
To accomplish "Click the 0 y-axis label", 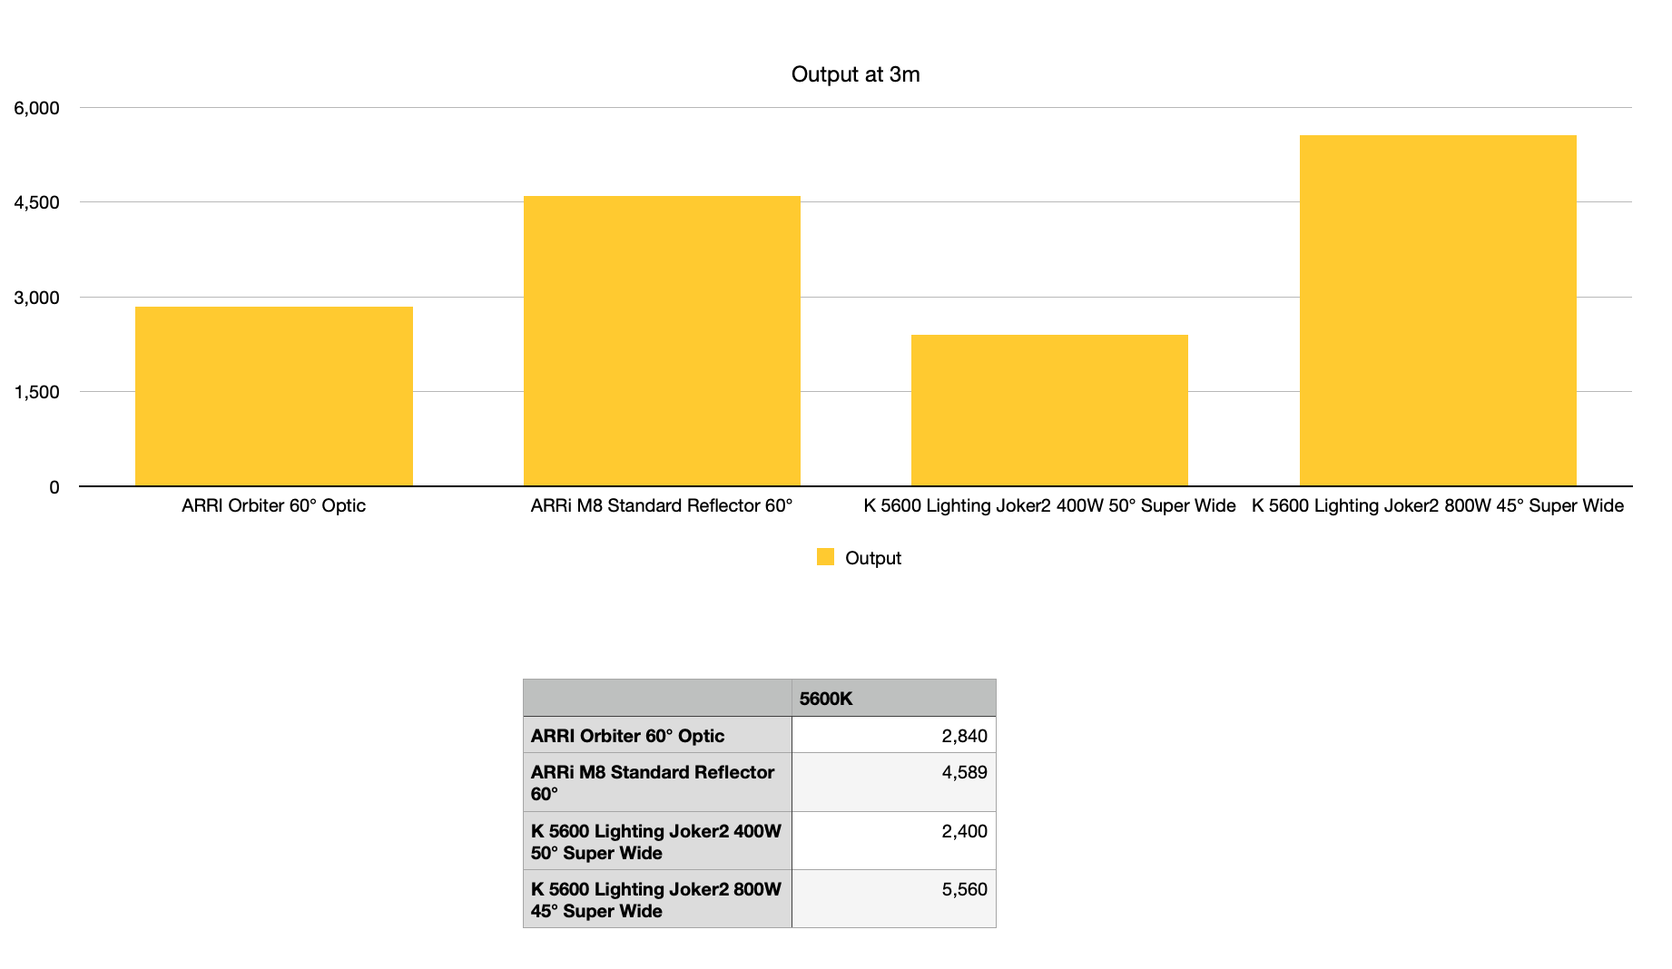I will coord(54,487).
